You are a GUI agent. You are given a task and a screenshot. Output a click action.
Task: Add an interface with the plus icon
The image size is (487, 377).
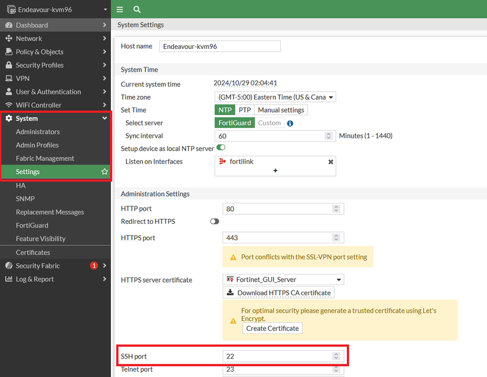click(x=275, y=171)
